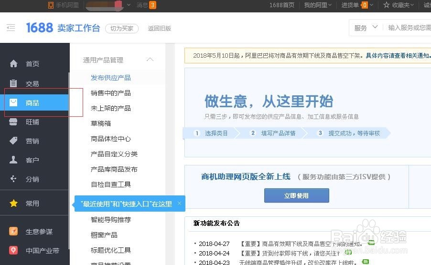This screenshot has width=431, height=265.
Task: Click the 1688 卖家工作台 logo
Action: [x=63, y=28]
